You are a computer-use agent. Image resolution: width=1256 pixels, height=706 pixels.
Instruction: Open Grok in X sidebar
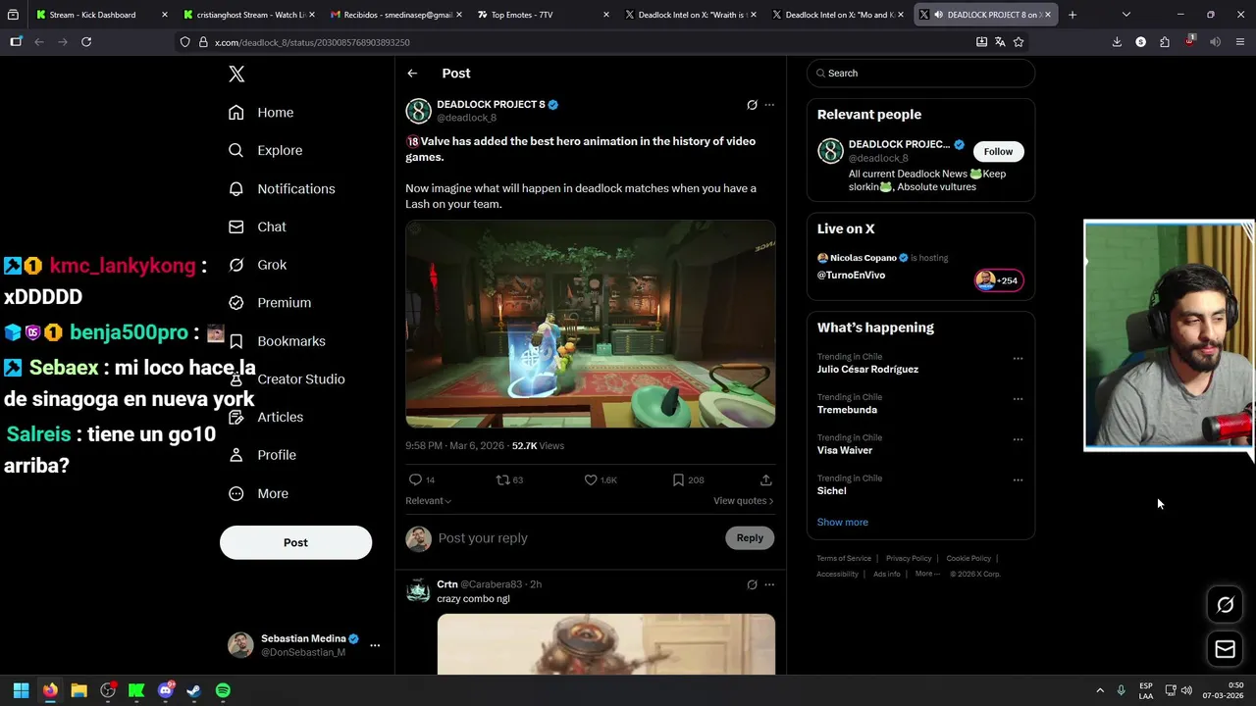click(x=258, y=265)
